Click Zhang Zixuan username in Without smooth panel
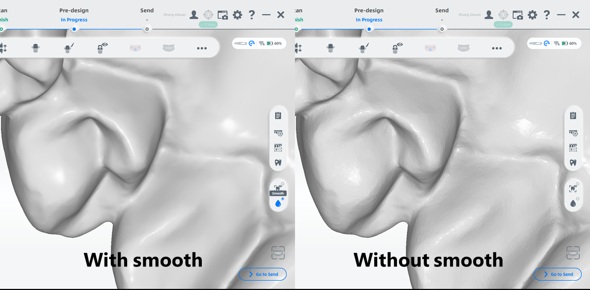This screenshot has width=590, height=290. click(x=470, y=15)
